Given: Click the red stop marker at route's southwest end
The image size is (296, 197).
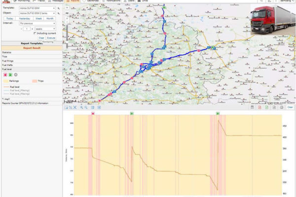Looking at the screenshot, I should tap(100, 101).
